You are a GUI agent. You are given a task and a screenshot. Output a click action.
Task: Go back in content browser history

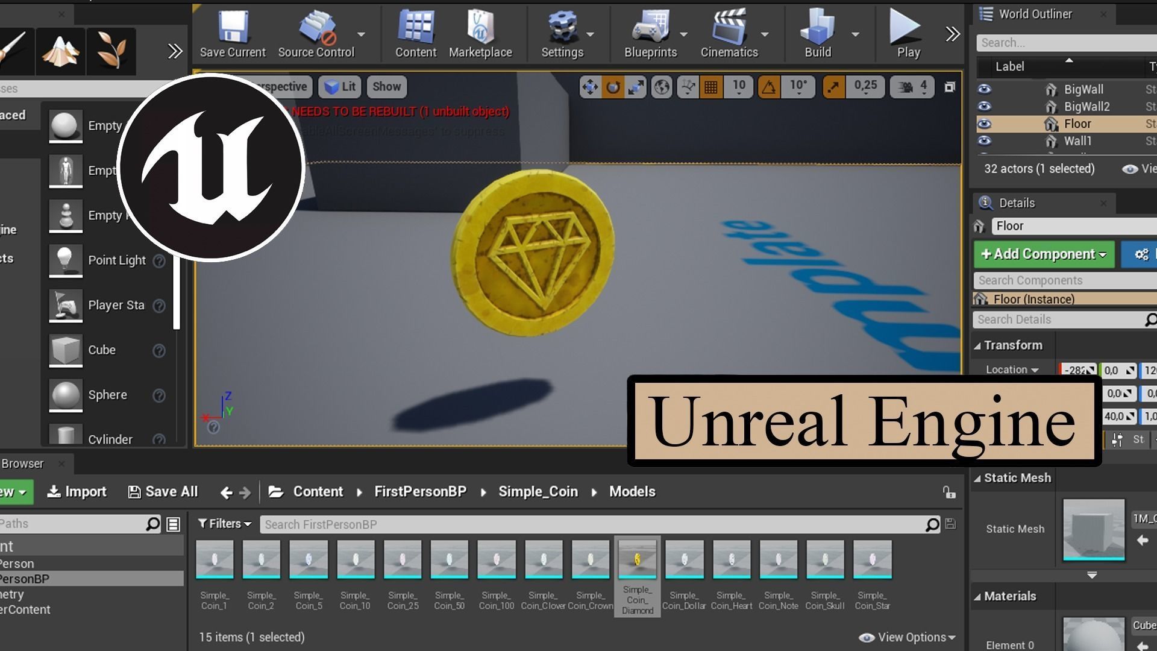click(226, 493)
